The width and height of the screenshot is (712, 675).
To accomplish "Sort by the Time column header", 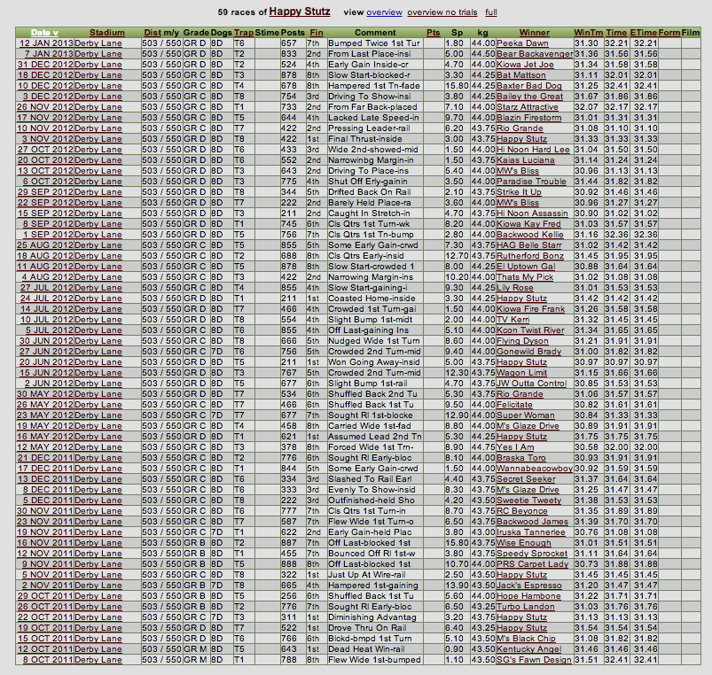I will click(x=616, y=33).
